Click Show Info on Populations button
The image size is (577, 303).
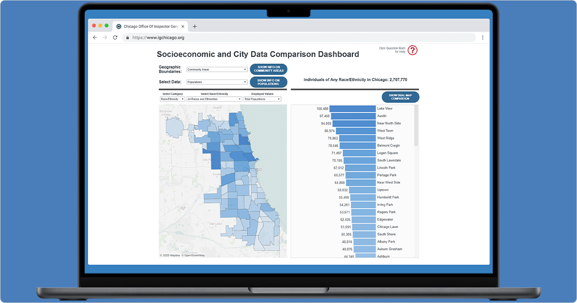click(268, 82)
